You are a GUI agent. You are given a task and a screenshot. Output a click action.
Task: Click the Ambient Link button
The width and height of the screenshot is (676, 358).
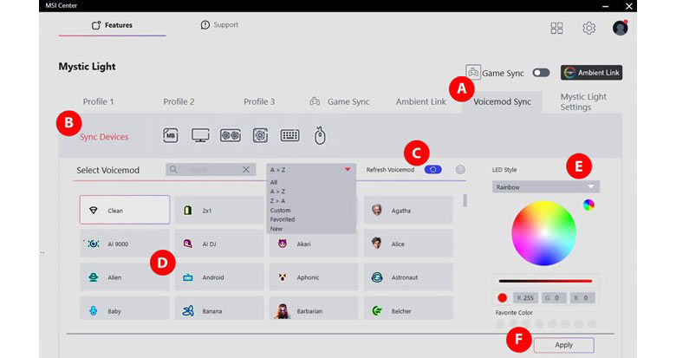point(591,73)
